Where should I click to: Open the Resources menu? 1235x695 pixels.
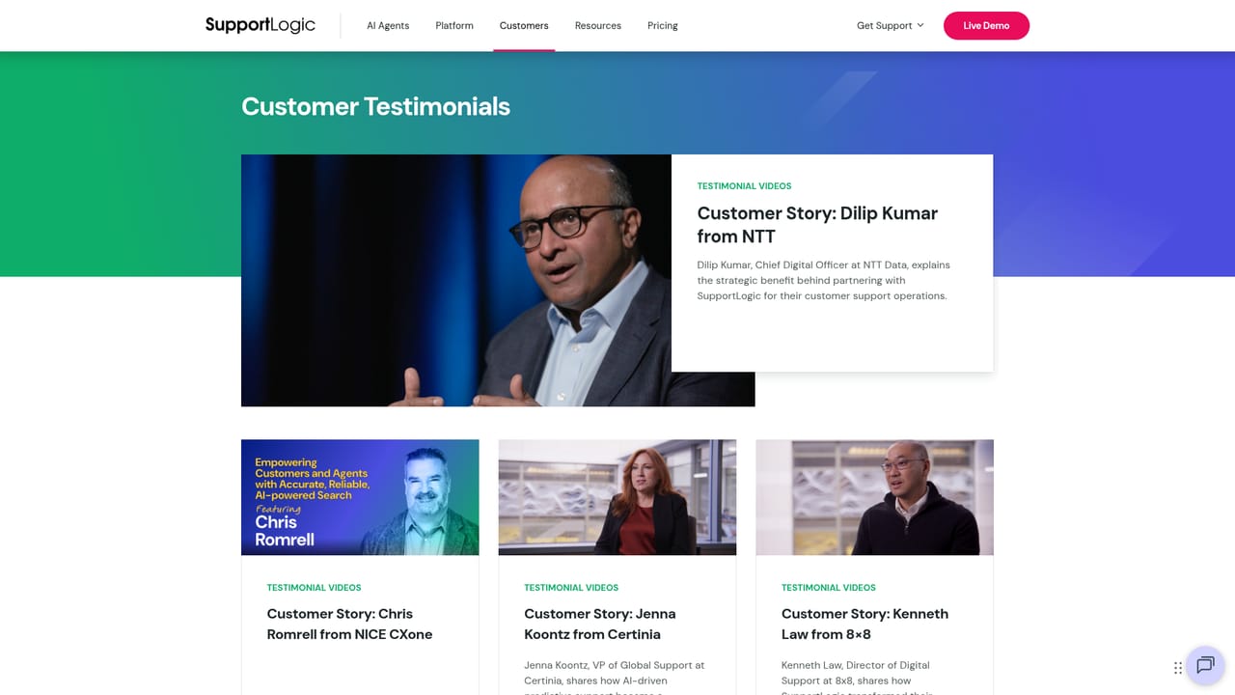598,26
